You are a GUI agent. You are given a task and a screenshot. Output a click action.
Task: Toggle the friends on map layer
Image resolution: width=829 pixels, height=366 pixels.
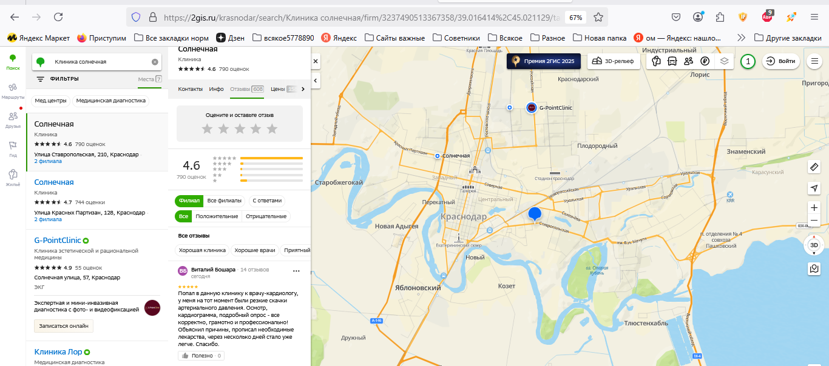(688, 61)
